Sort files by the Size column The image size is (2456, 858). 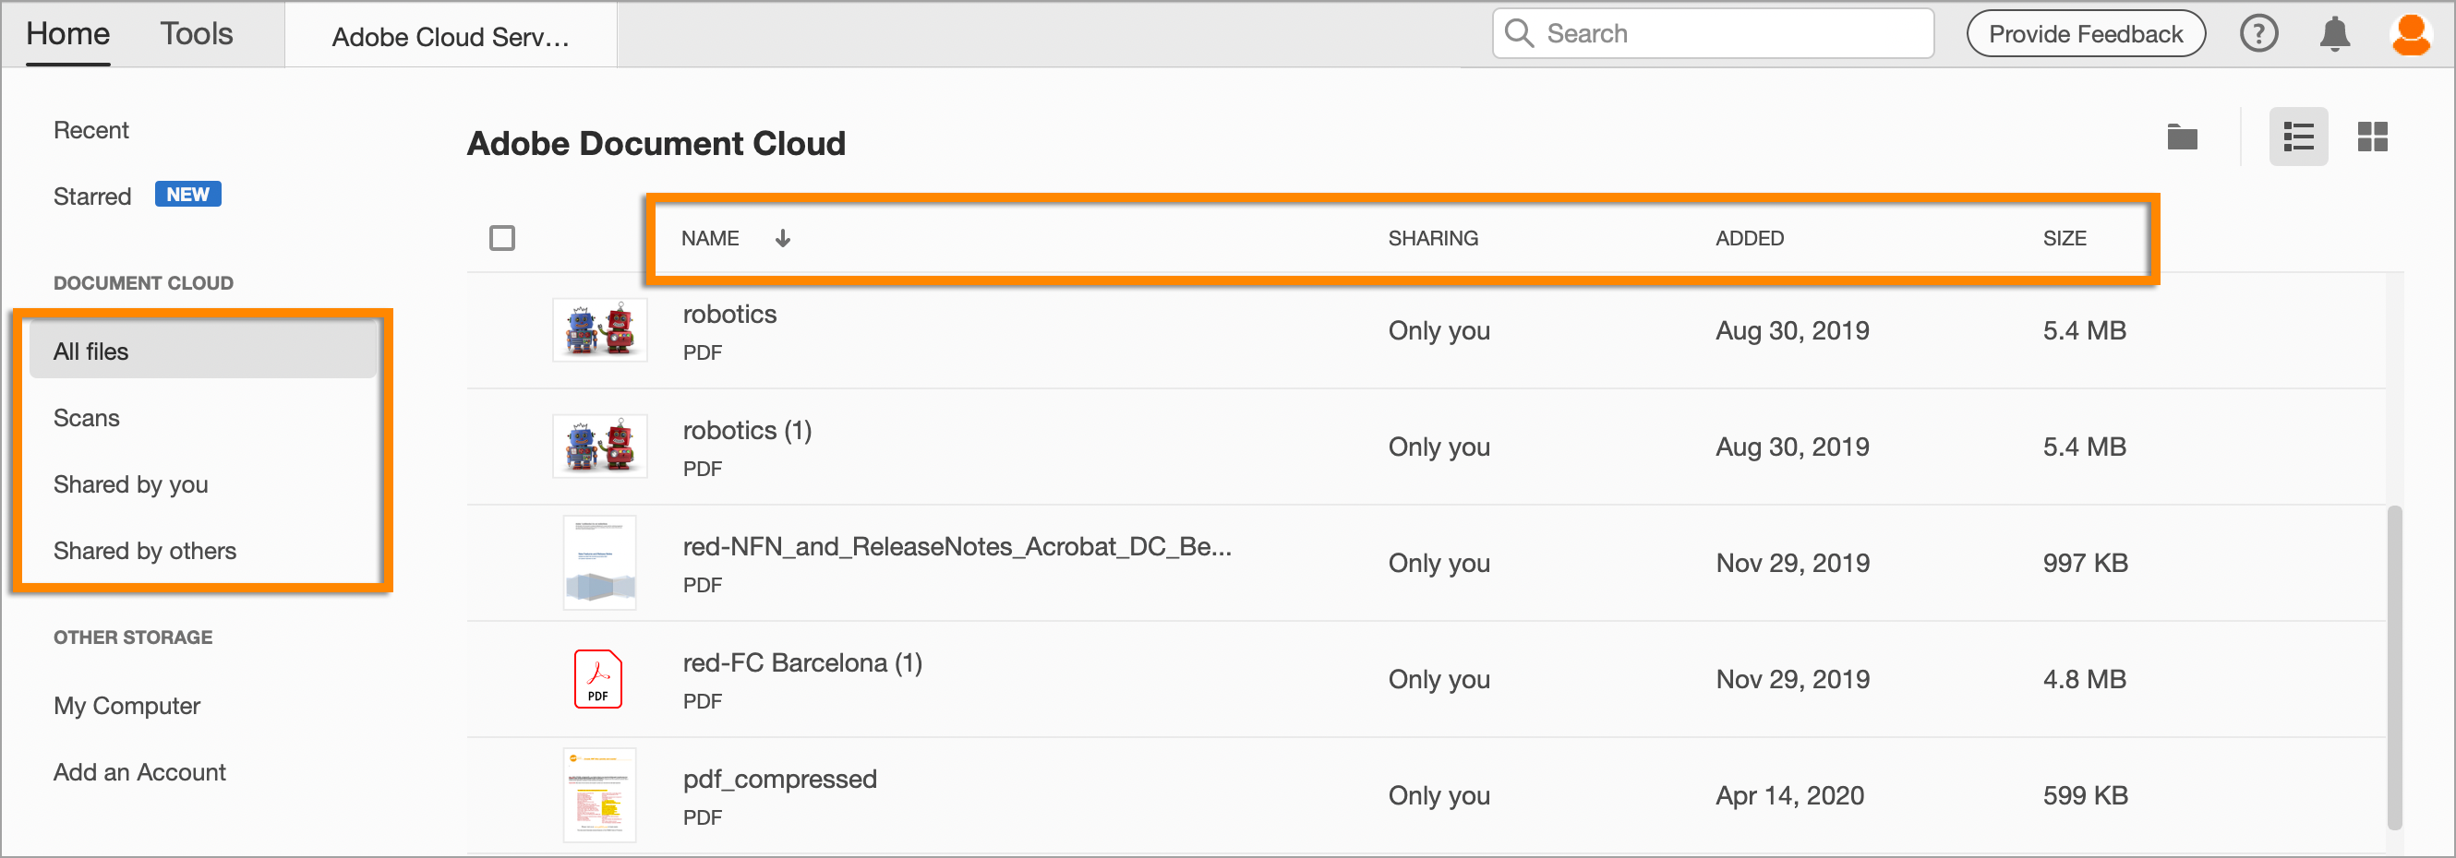point(2065,238)
